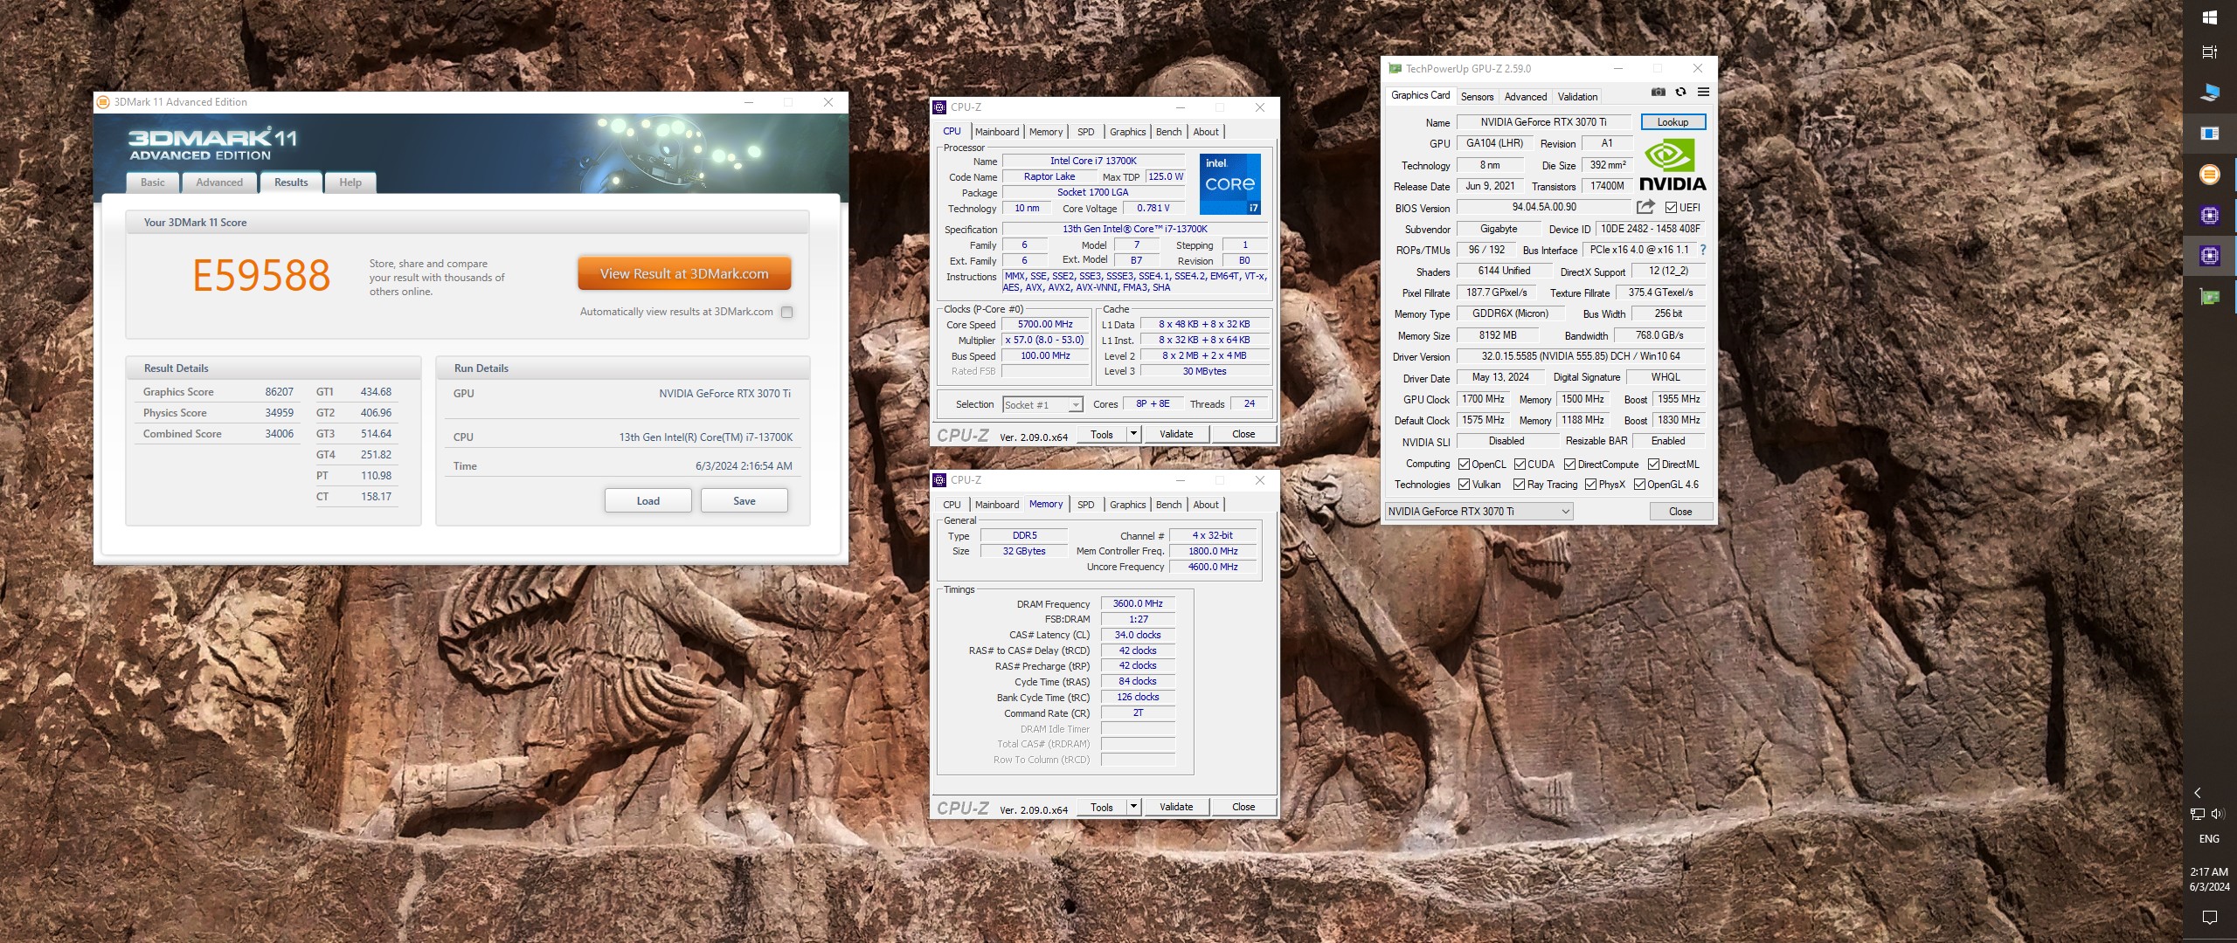Switch to the second CPU-Z taskbar icon

[x=2210, y=256]
